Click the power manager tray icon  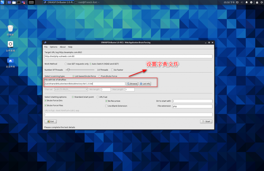[x=251, y=2]
